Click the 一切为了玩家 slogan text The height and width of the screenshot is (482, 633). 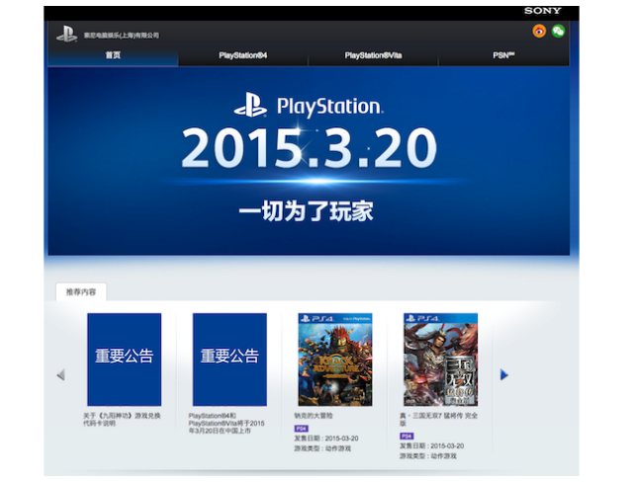pos(306,210)
